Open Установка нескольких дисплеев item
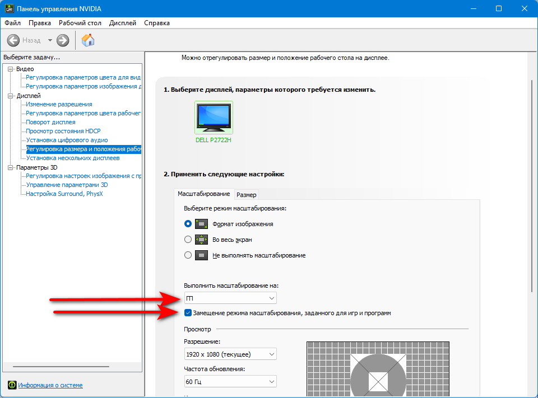538x398 pixels. [x=73, y=158]
